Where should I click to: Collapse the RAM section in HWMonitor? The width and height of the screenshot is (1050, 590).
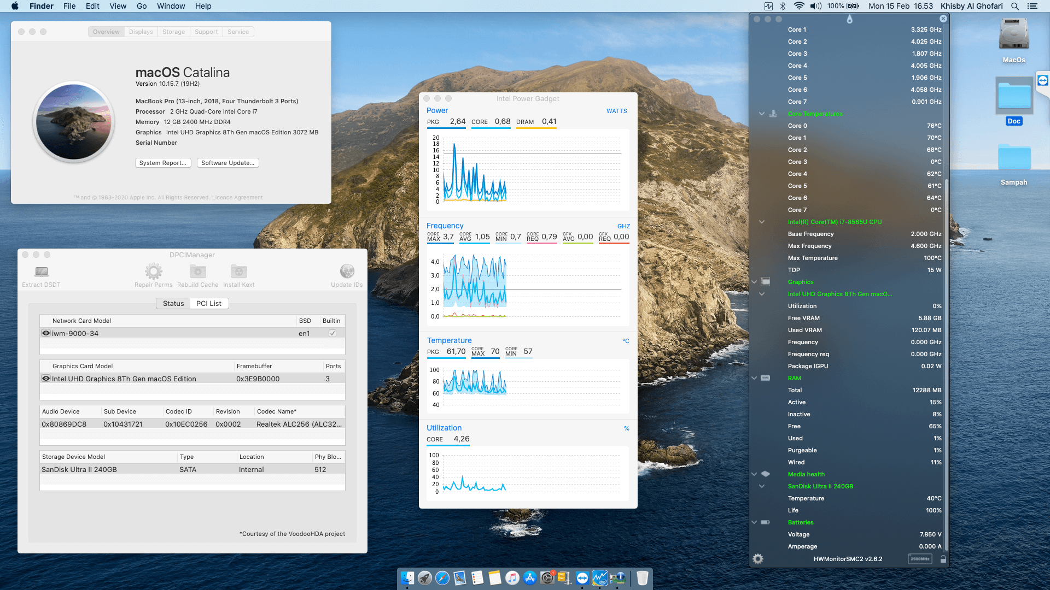(x=754, y=378)
